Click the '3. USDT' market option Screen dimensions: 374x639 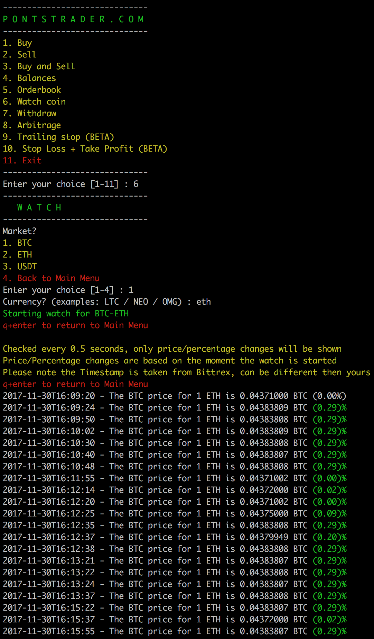(20, 267)
